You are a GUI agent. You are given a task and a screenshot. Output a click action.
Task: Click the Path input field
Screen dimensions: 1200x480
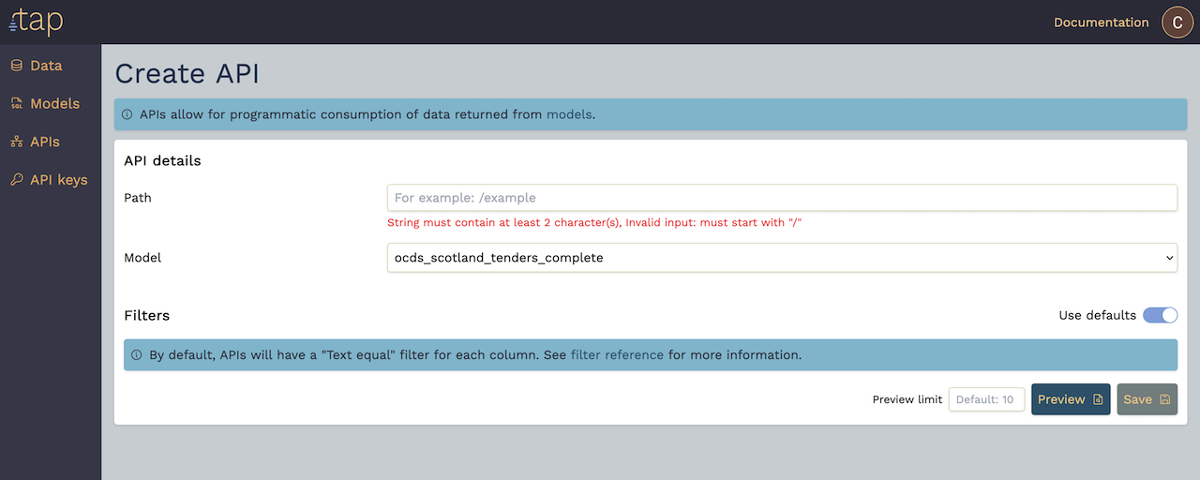(782, 198)
